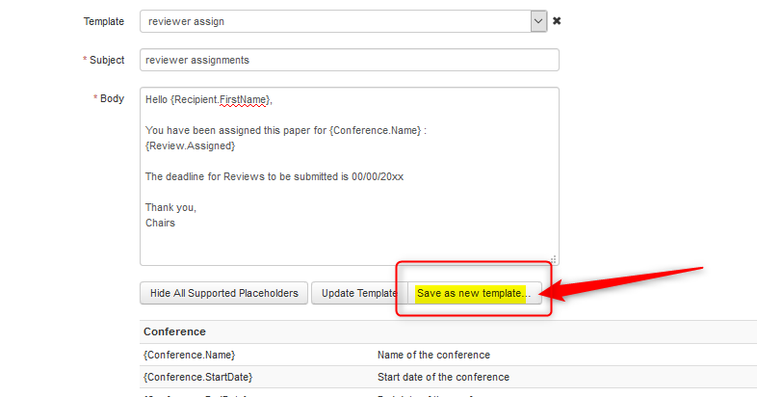Click the Conference section header
This screenshot has height=397, width=757.
pos(175,331)
